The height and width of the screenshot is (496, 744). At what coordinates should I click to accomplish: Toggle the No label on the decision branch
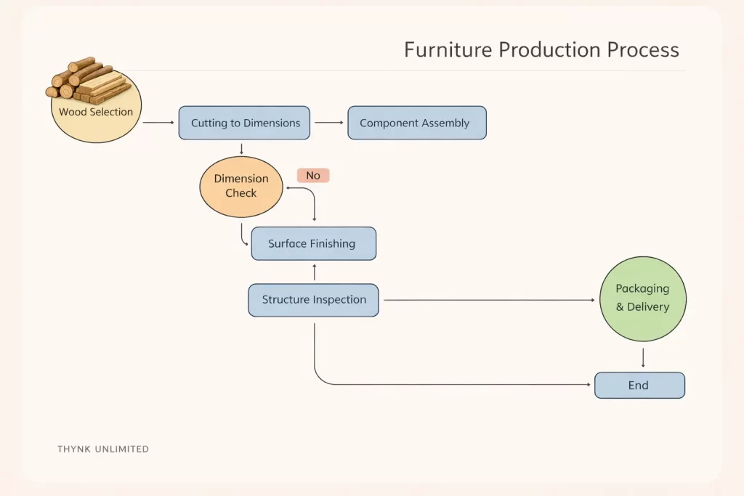(312, 175)
